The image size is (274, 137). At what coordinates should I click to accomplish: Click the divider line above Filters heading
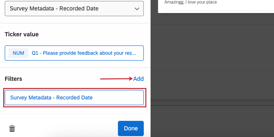[75, 68]
